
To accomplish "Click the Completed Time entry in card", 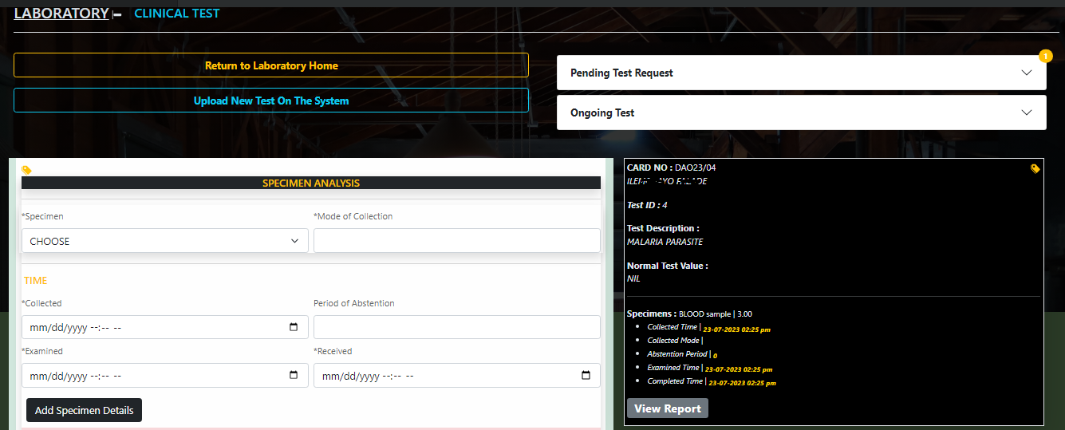I will (x=712, y=382).
